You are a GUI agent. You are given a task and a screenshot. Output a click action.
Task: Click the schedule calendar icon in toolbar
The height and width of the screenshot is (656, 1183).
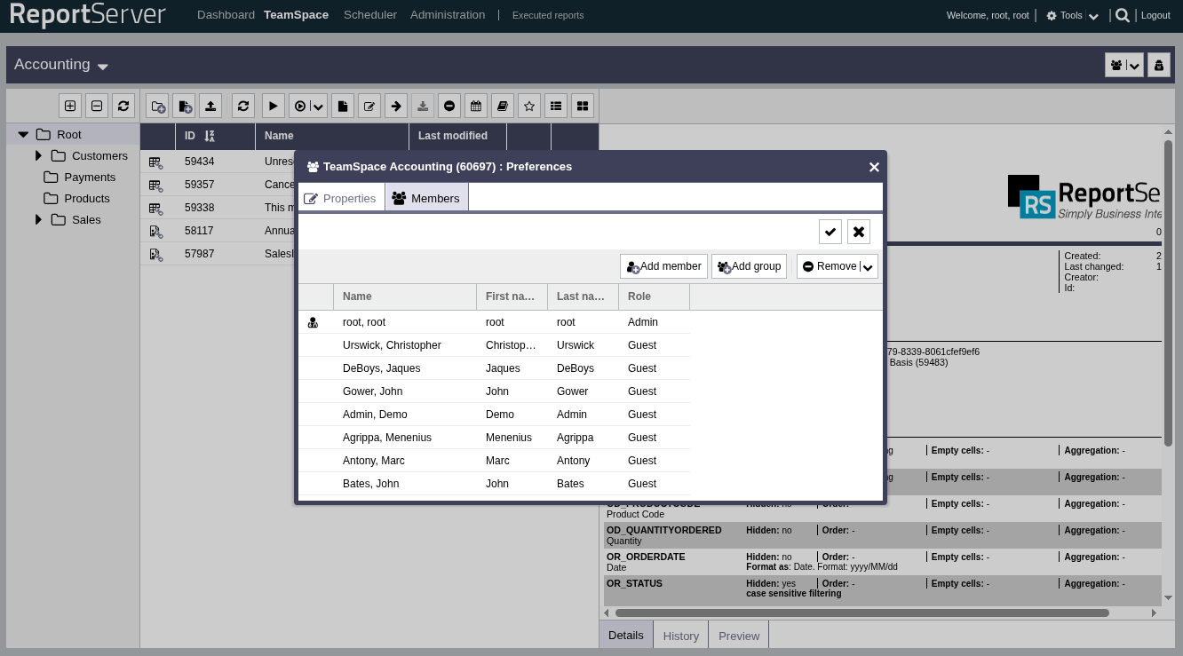tap(476, 106)
